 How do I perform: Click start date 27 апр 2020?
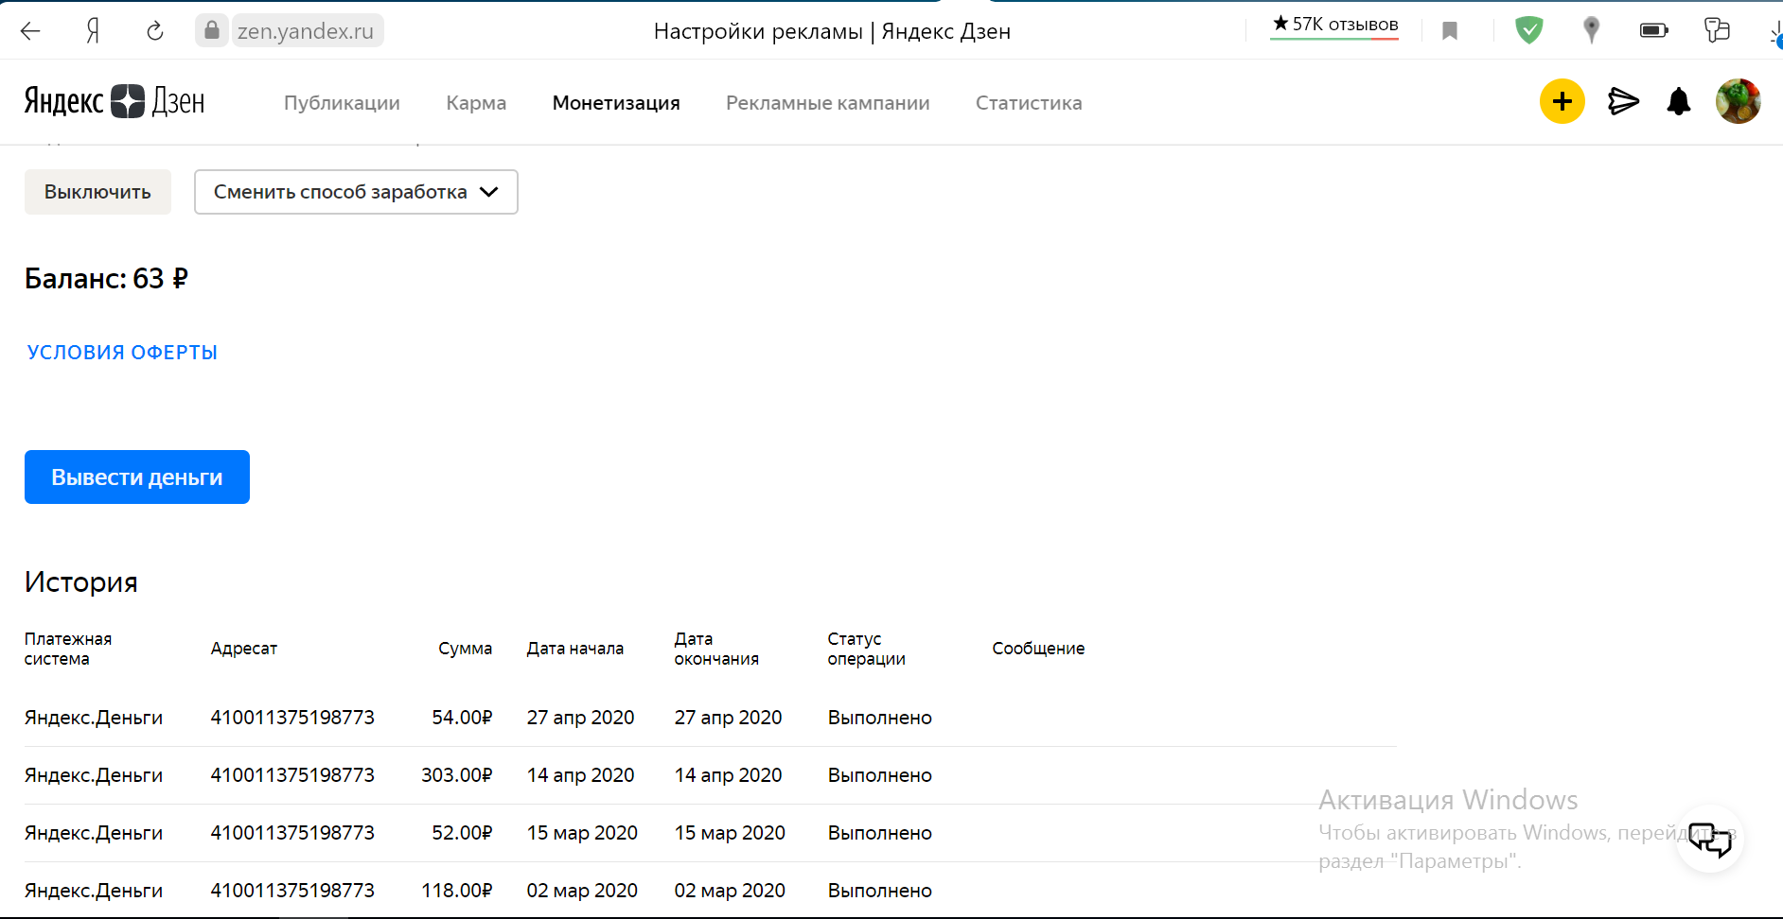click(x=580, y=718)
